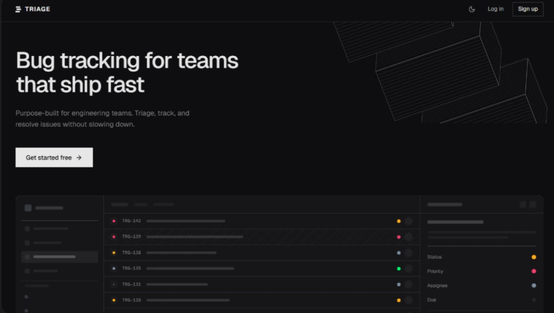Click the red priority icon beside TRG-142
This screenshot has height=313, width=554.
[x=114, y=221]
